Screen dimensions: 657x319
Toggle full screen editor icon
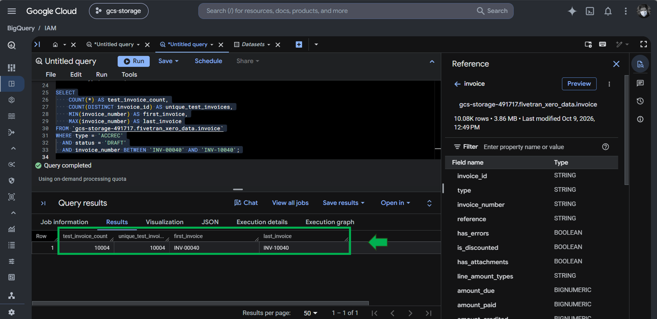click(x=644, y=44)
